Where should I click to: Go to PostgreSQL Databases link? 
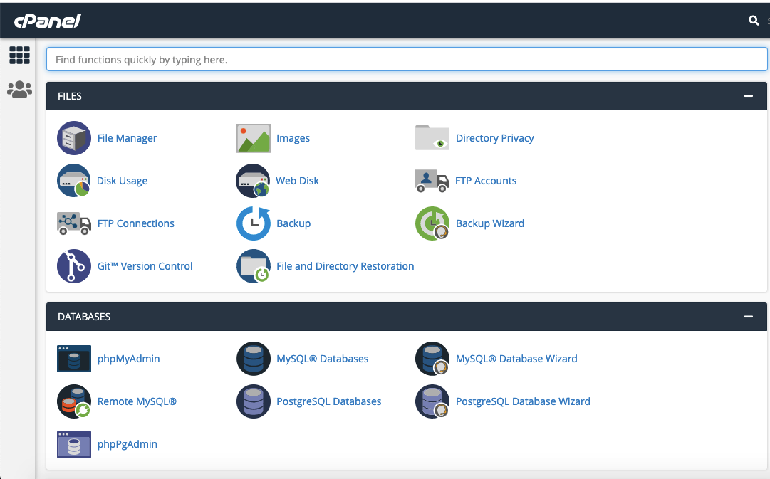[x=328, y=401]
